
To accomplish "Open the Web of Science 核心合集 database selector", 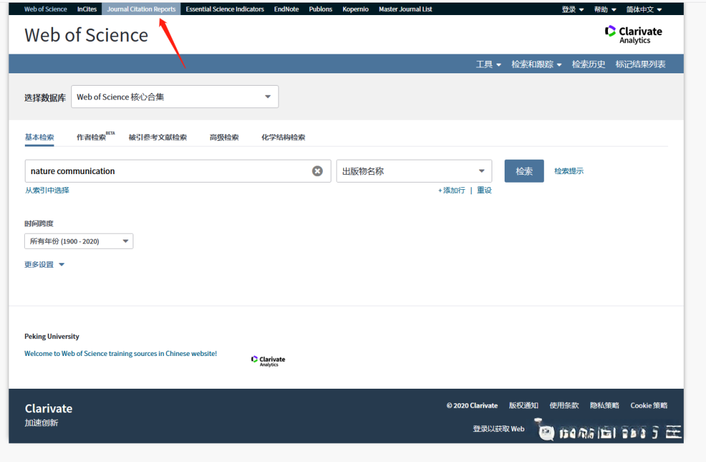I will coord(175,96).
